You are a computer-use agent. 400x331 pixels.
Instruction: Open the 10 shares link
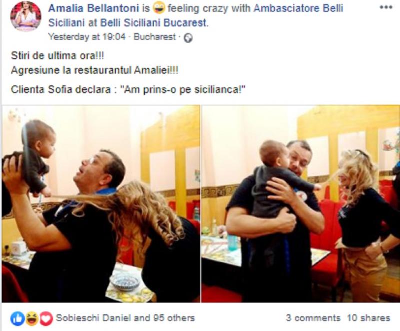click(369, 318)
